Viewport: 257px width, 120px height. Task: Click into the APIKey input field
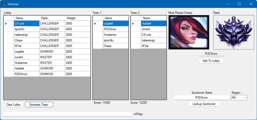click(x=67, y=114)
